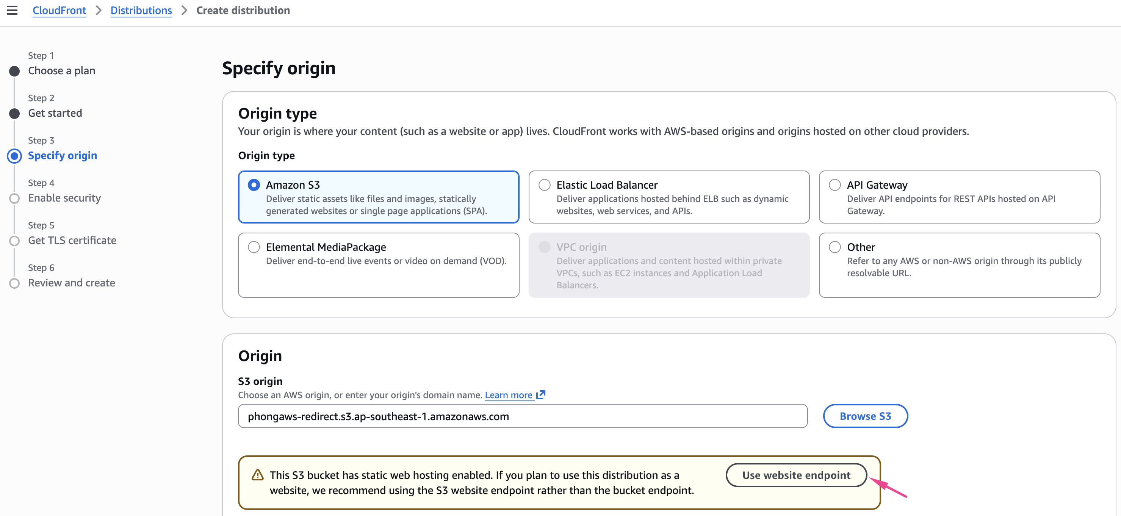Choose the API Gateway radio option
The height and width of the screenshot is (516, 1121).
834,185
